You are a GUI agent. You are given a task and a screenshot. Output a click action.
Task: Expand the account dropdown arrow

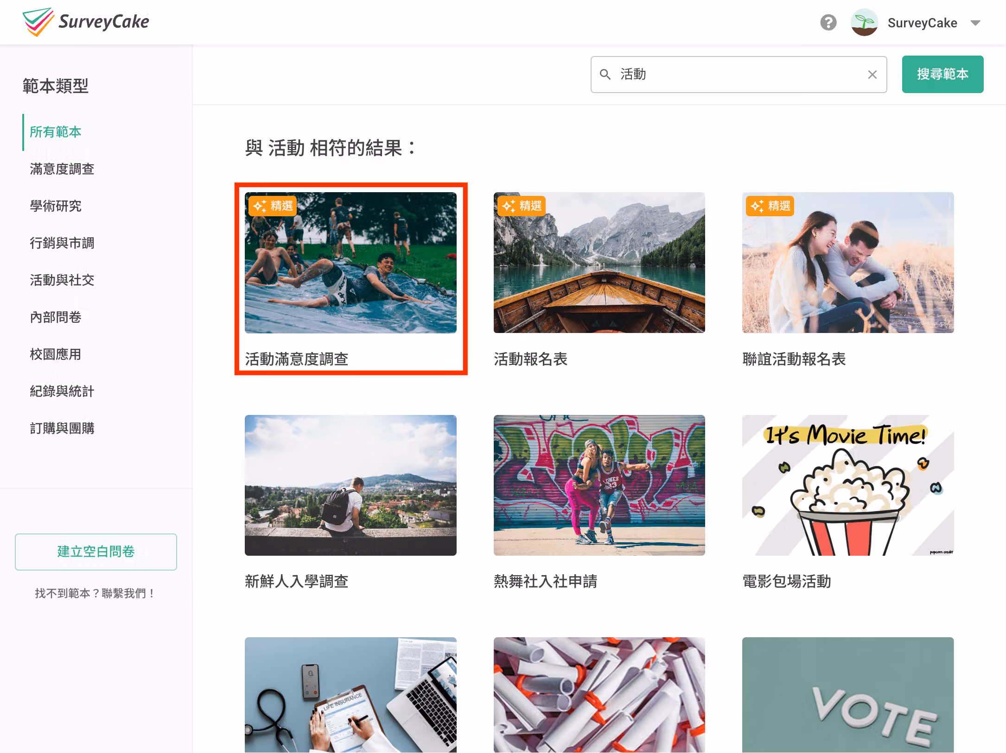(x=975, y=23)
